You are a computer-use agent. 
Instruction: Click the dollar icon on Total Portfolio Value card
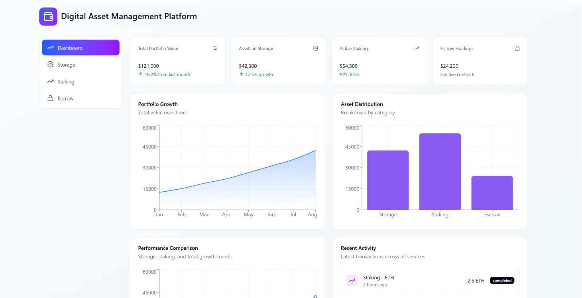point(215,48)
